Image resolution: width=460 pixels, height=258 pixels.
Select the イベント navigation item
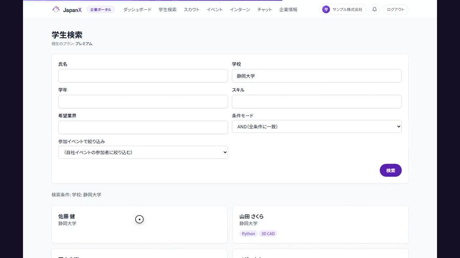point(215,10)
